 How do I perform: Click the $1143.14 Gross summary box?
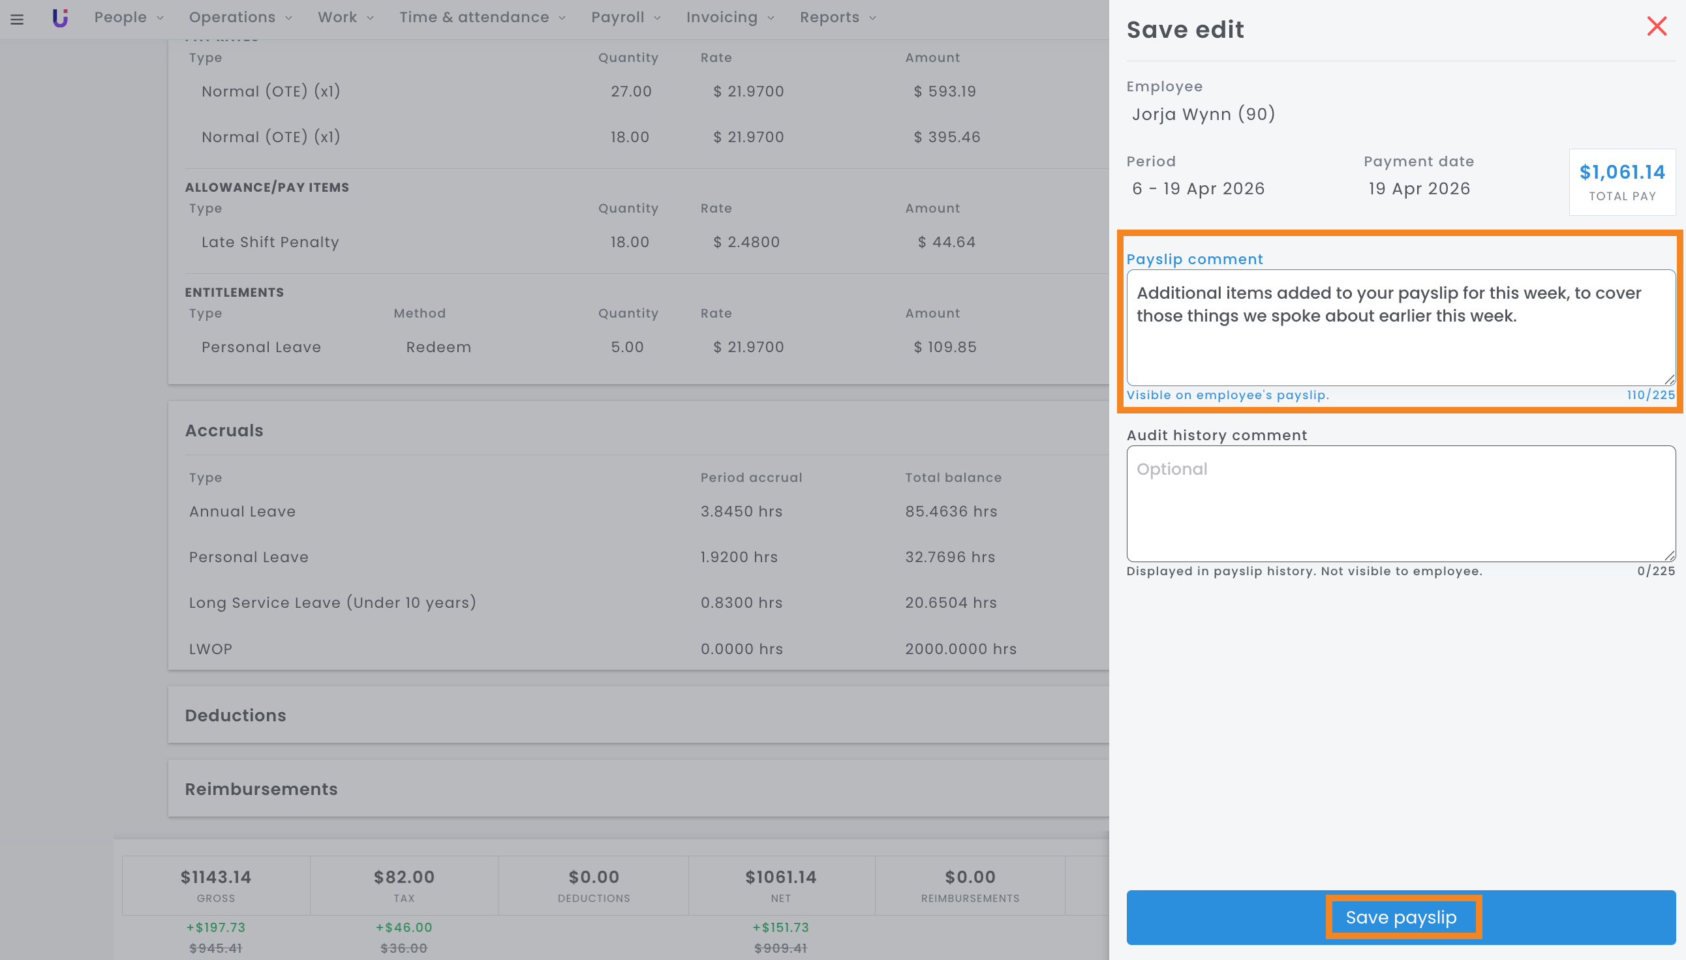[216, 886]
